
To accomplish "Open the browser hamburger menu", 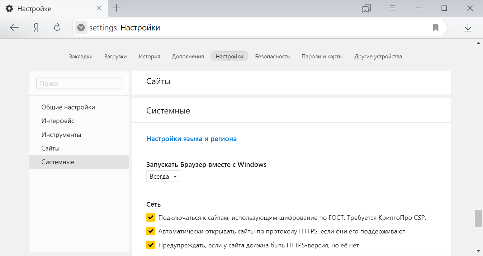I will [x=393, y=8].
